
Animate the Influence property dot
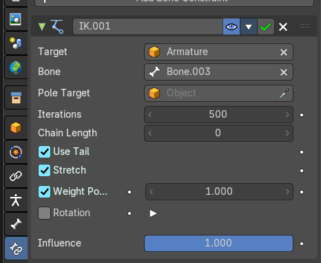302,244
